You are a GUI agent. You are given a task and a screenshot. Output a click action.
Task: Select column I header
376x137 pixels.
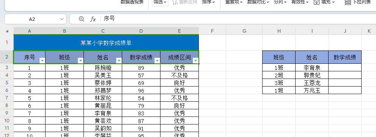tap(312, 31)
